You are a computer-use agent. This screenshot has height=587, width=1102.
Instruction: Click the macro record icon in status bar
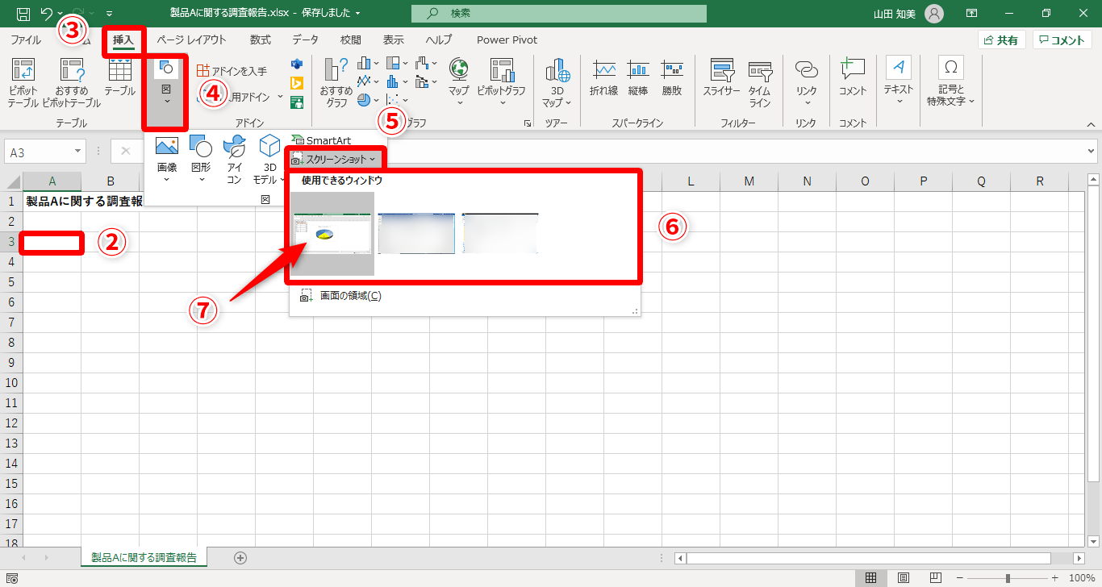(x=11, y=578)
